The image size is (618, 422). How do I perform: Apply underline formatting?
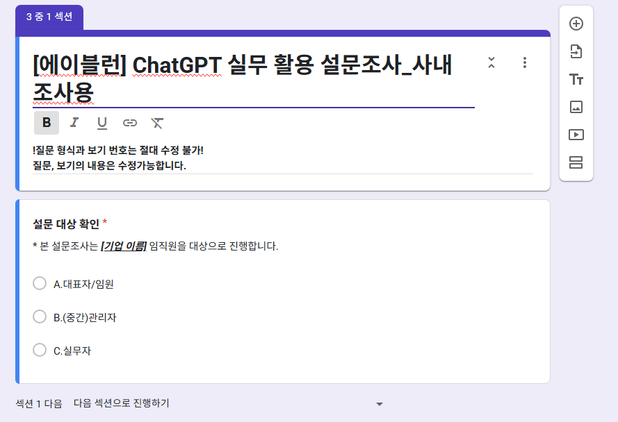102,123
